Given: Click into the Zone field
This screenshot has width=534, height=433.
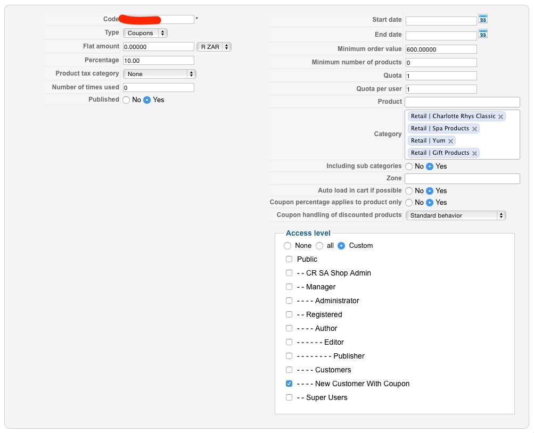Looking at the screenshot, I should [x=462, y=179].
